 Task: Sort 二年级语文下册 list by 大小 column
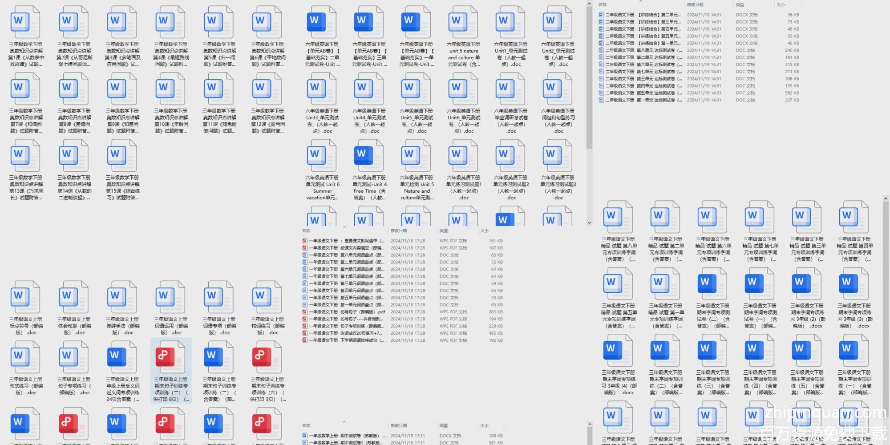click(x=781, y=4)
